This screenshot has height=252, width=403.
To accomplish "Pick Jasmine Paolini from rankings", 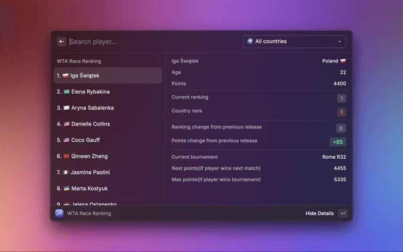I will (x=108, y=172).
